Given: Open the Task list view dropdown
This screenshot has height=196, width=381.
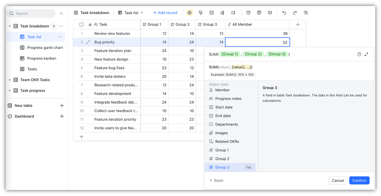Looking at the screenshot, I should point(142,13).
